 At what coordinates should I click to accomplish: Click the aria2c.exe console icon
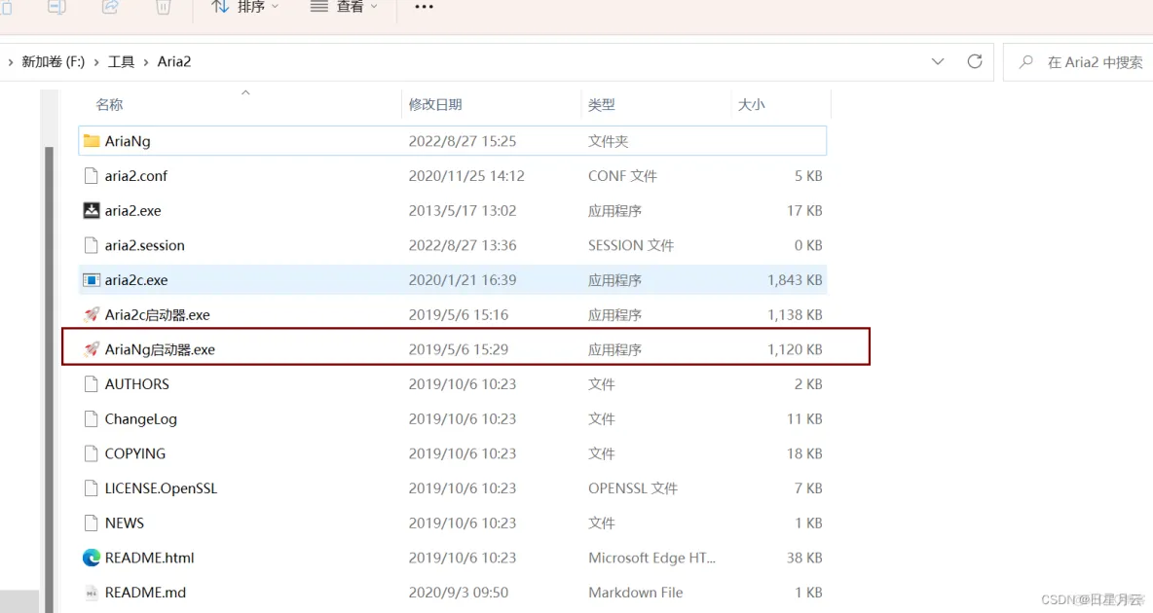click(92, 280)
